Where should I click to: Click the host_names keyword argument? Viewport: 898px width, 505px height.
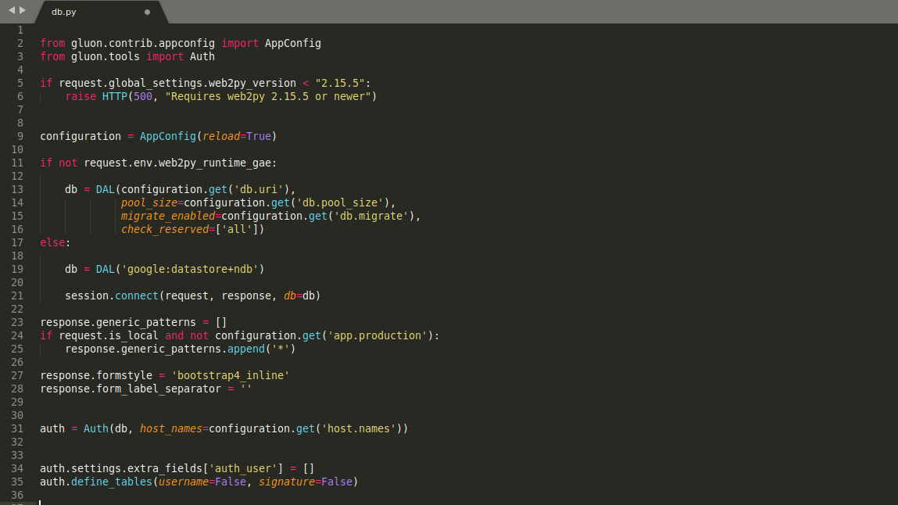pyautogui.click(x=170, y=429)
